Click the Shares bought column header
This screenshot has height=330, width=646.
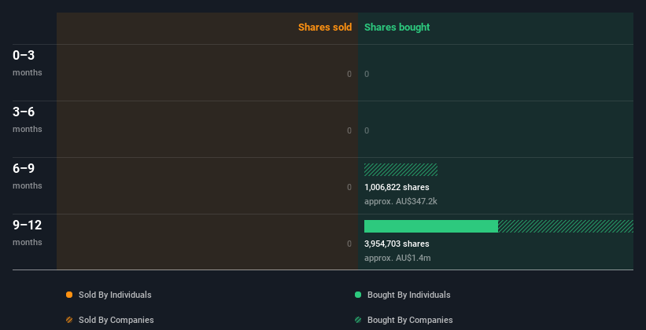pos(397,27)
